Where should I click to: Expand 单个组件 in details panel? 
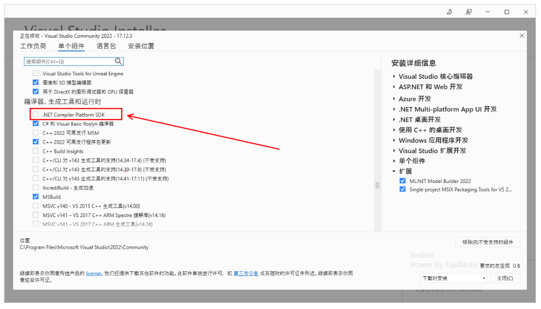point(394,161)
